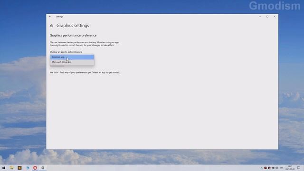Image resolution: width=304 pixels, height=171 pixels.
Task: Click the Graphics settings page title
Action: pyautogui.click(x=73, y=26)
